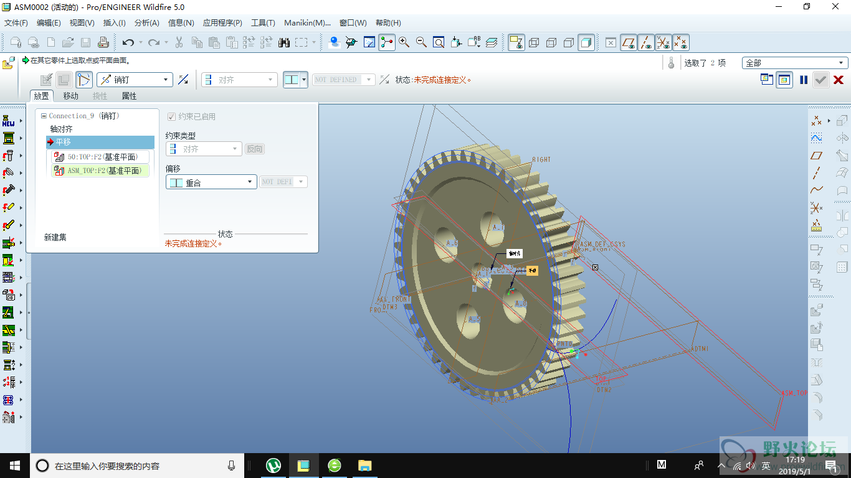Screen dimensions: 851x478
Task: Switch to the 移动 tab
Action: click(x=71, y=96)
